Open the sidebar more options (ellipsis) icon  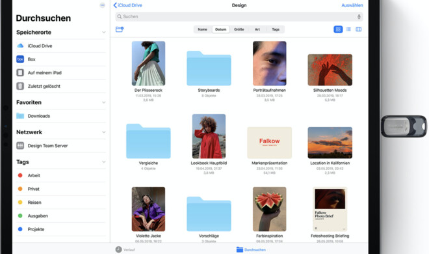[x=102, y=5]
